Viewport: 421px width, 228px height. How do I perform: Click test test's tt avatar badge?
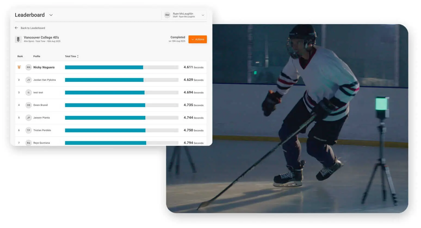tap(29, 92)
